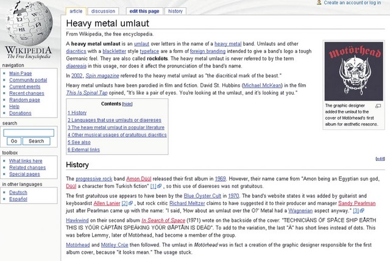Open the foreign branding link

208,51
